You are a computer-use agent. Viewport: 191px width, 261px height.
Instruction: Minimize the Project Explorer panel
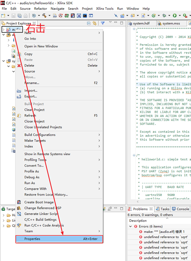(115, 22)
